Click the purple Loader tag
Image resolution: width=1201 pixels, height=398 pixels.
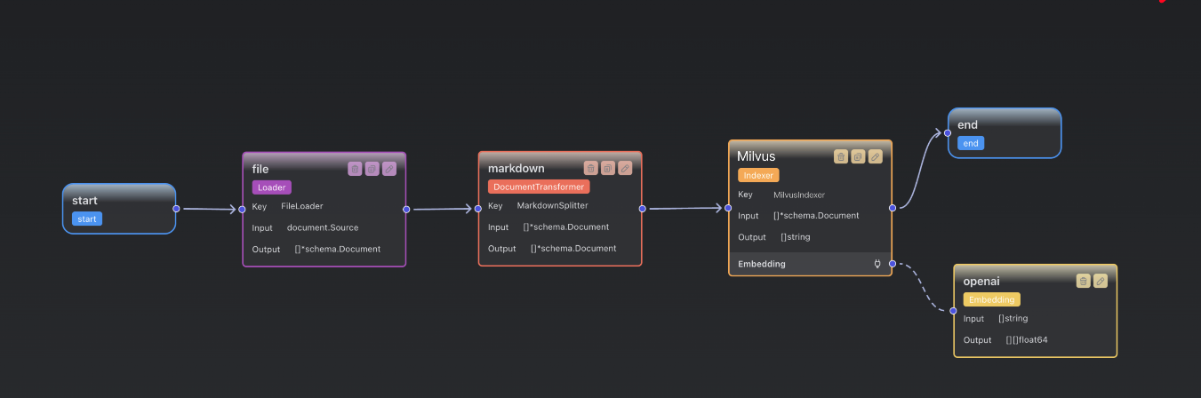[272, 187]
